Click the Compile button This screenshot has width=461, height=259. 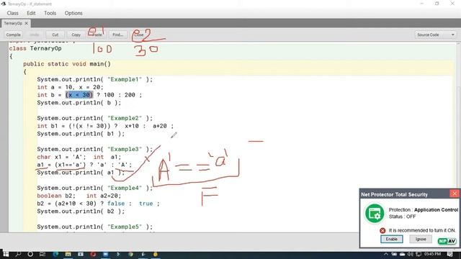tap(13, 35)
